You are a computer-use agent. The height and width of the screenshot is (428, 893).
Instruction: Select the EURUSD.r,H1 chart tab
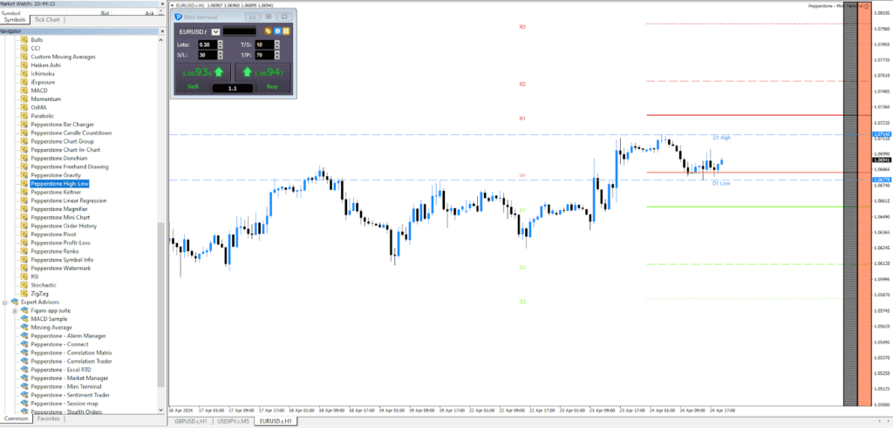pyautogui.click(x=276, y=422)
